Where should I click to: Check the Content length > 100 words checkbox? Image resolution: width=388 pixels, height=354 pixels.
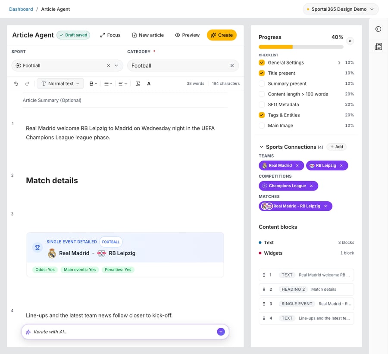[x=262, y=94]
